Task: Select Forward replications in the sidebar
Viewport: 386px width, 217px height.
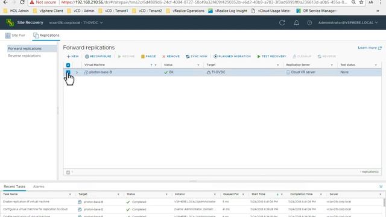Action: click(x=32, y=48)
